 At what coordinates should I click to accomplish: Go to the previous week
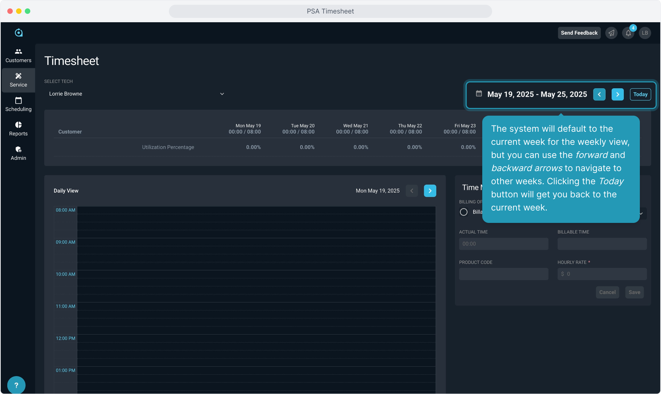[x=599, y=94]
